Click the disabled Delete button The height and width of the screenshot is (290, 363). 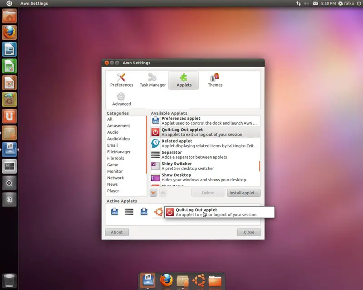click(x=208, y=193)
